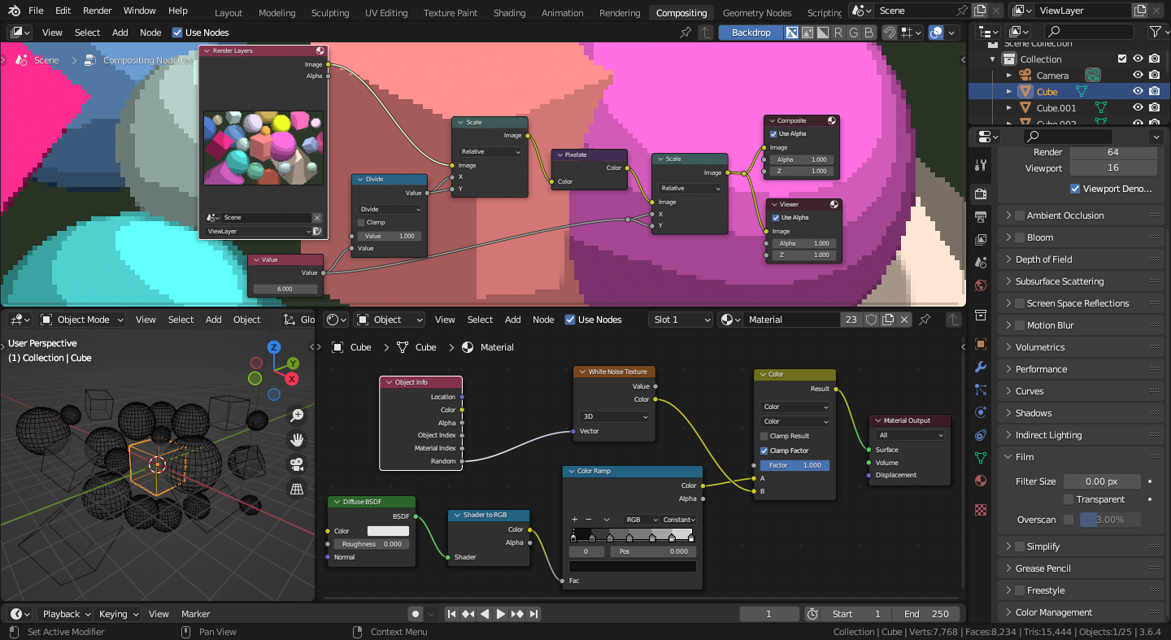Click the Modifier properties wrench icon

click(x=981, y=367)
